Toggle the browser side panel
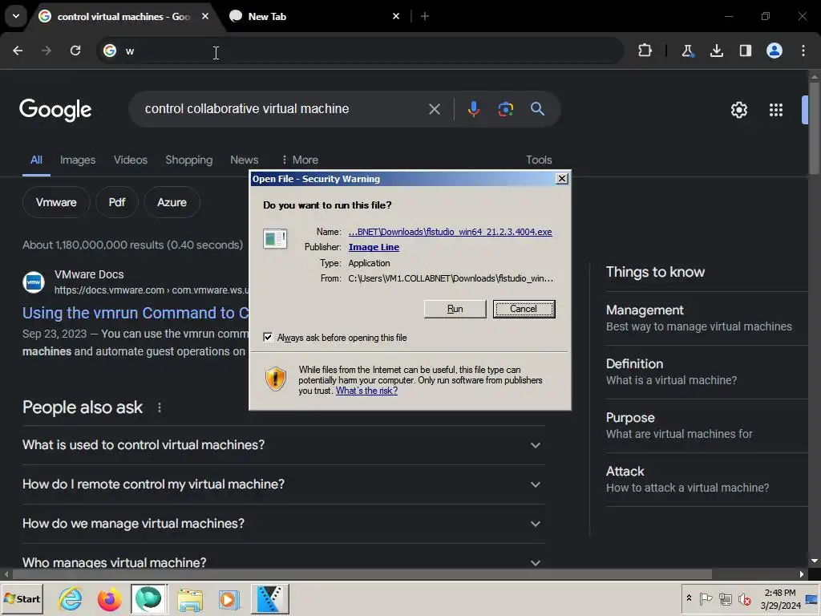Screen dimensions: 821x616 [745, 51]
